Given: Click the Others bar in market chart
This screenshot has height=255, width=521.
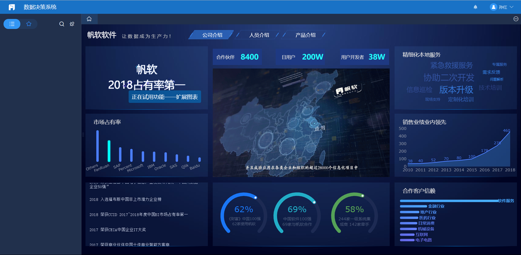Looking at the screenshot, I should point(97,146).
